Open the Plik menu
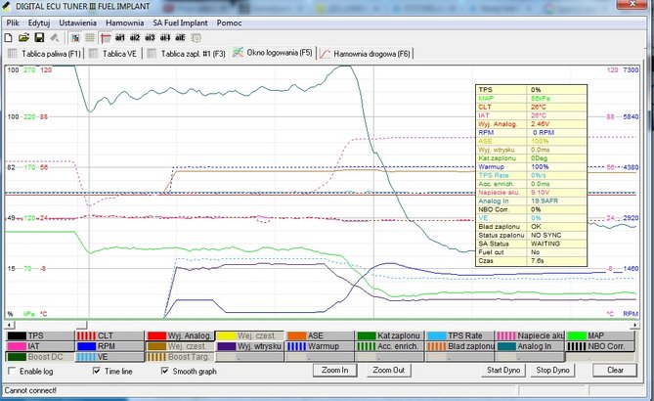Screen dimensions: 654x401 [13, 22]
